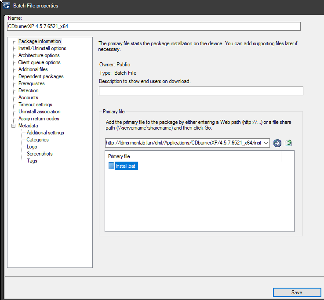
Task: Select Tags under Metadata
Action: [x=32, y=161]
